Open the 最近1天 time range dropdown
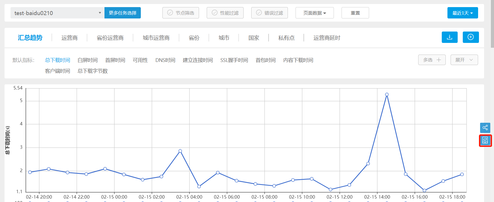The image size is (494, 202). point(462,13)
